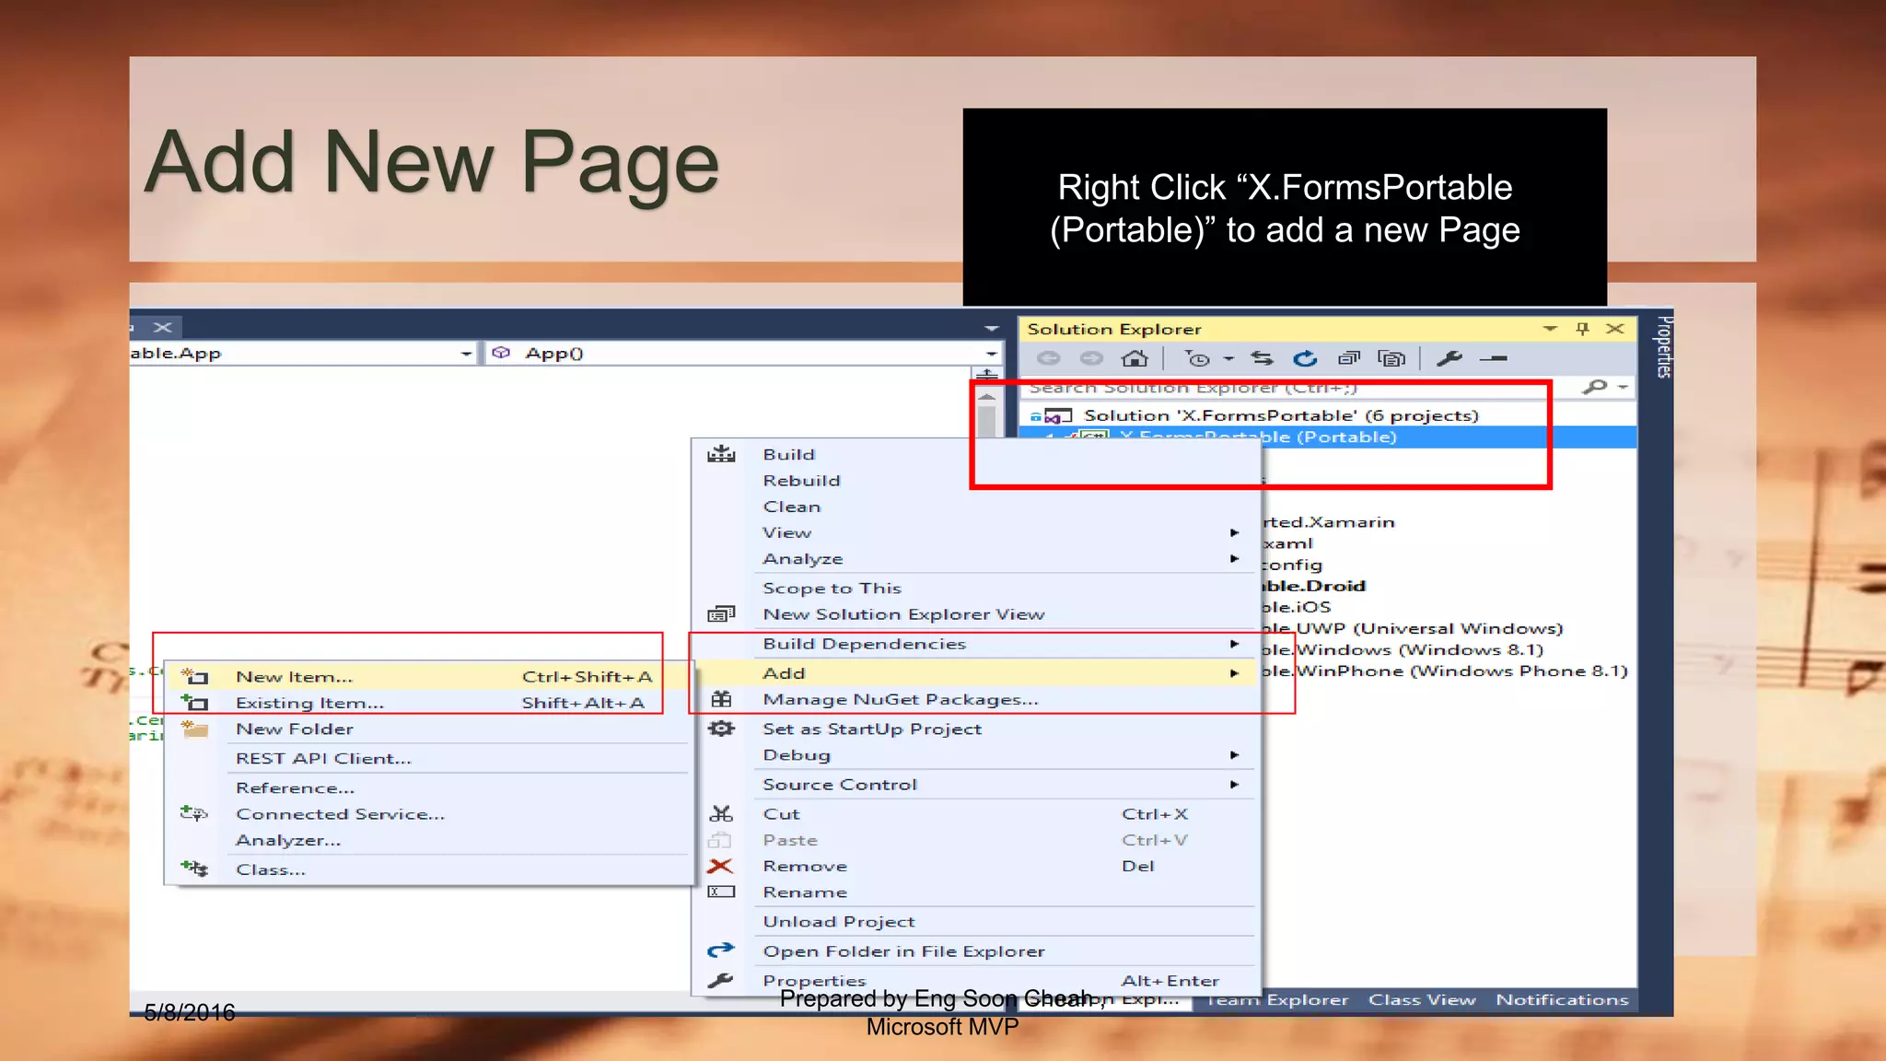Open the Pending Changes Filter dropdown arrow
The height and width of the screenshot is (1061, 1886).
pos(1228,358)
